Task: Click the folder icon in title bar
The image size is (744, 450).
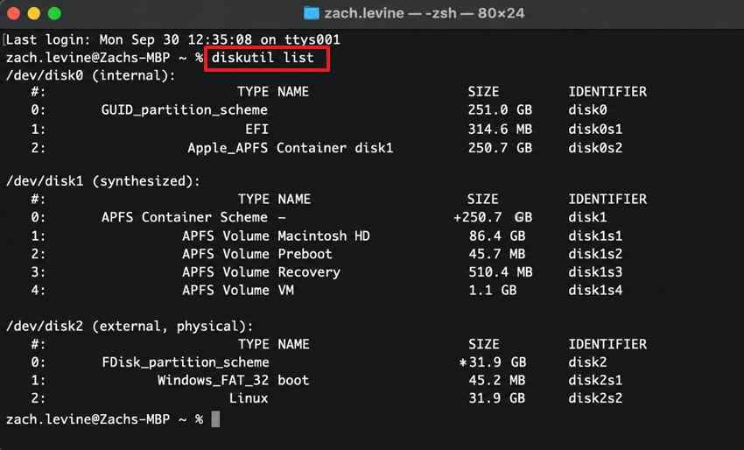Action: click(312, 13)
